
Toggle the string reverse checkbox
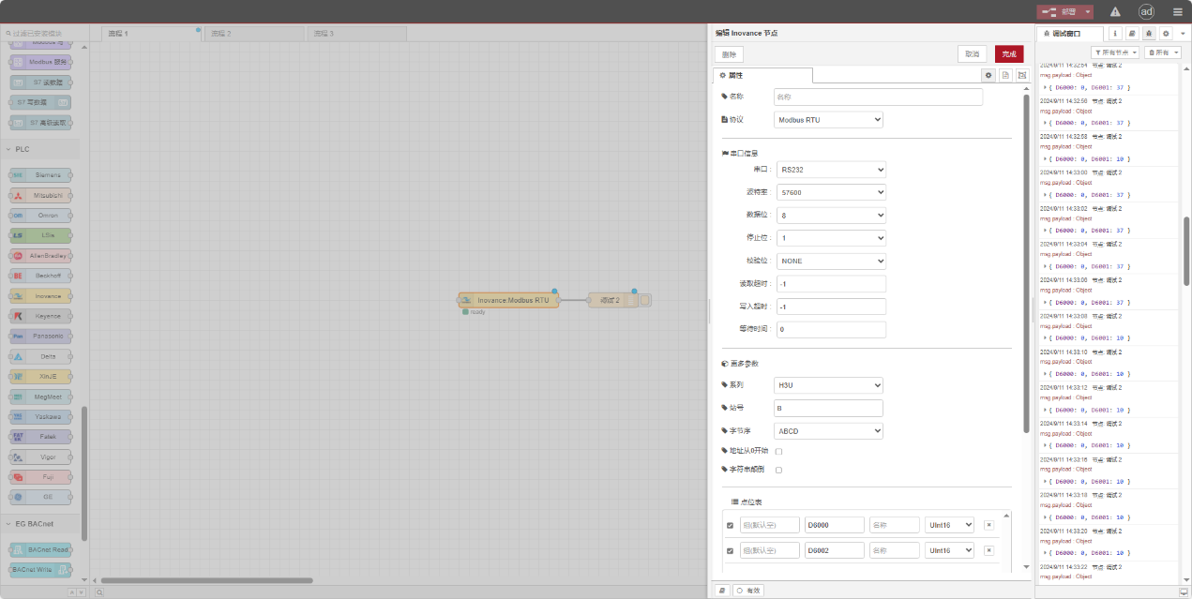point(778,470)
